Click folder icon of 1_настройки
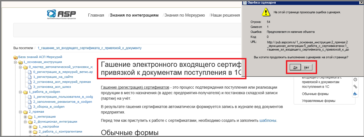This screenshot has width=364, height=137. [35, 127]
